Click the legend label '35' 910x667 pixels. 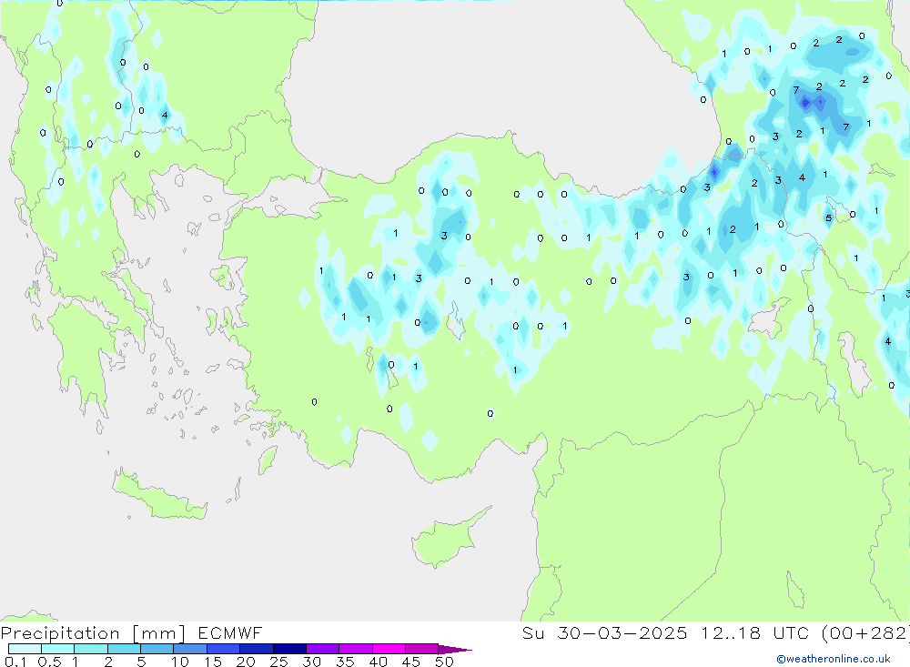click(x=345, y=662)
